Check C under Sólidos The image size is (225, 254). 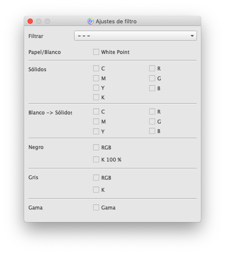coord(96,68)
